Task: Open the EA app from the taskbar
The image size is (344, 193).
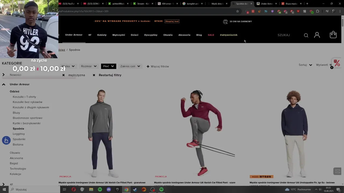Action: click(144, 190)
